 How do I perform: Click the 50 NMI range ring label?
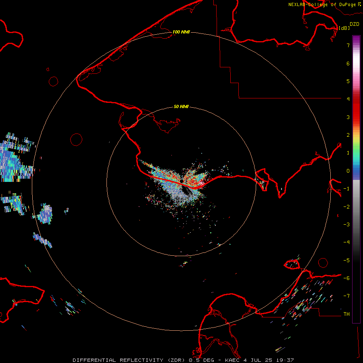[x=181, y=107]
